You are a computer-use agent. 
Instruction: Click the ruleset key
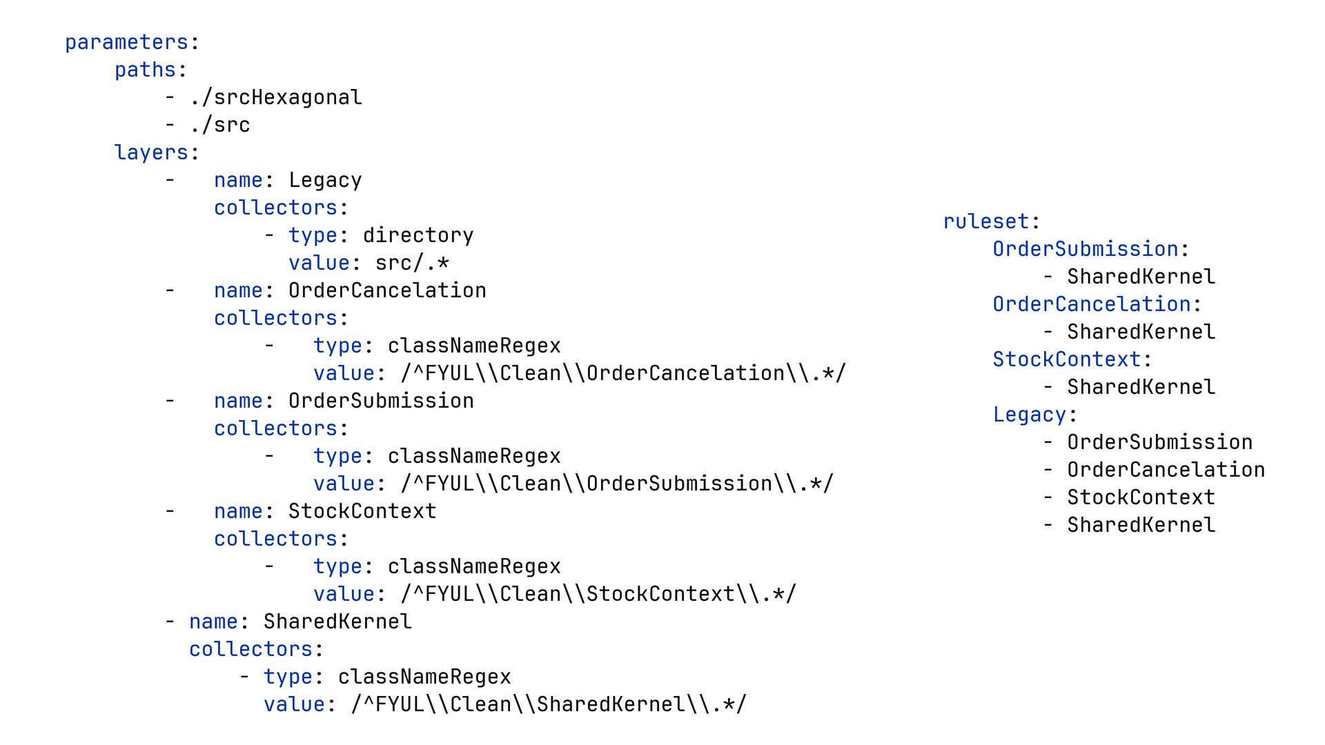point(985,222)
